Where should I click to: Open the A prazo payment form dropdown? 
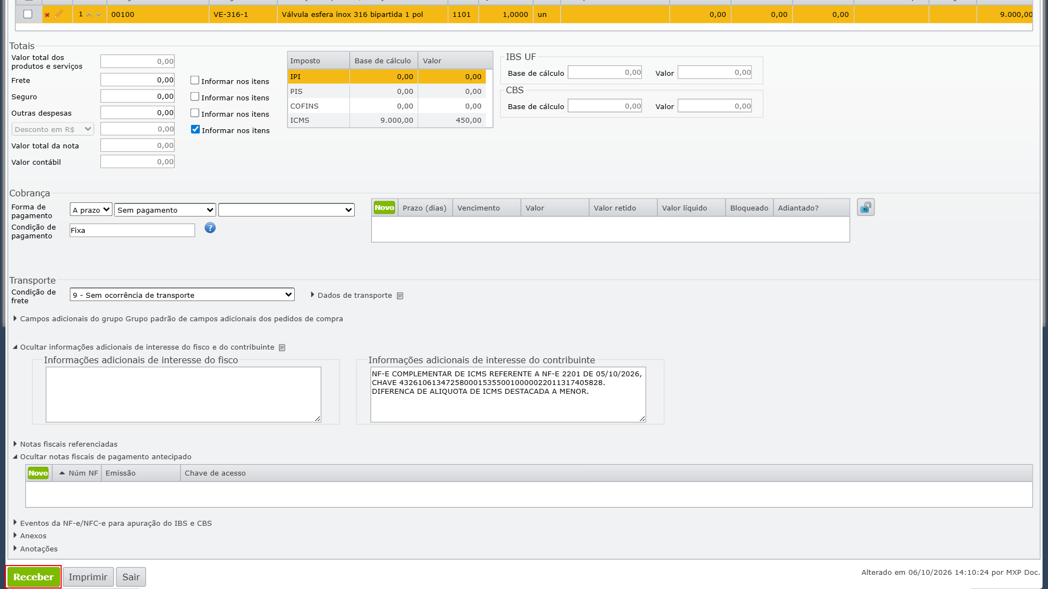click(91, 210)
